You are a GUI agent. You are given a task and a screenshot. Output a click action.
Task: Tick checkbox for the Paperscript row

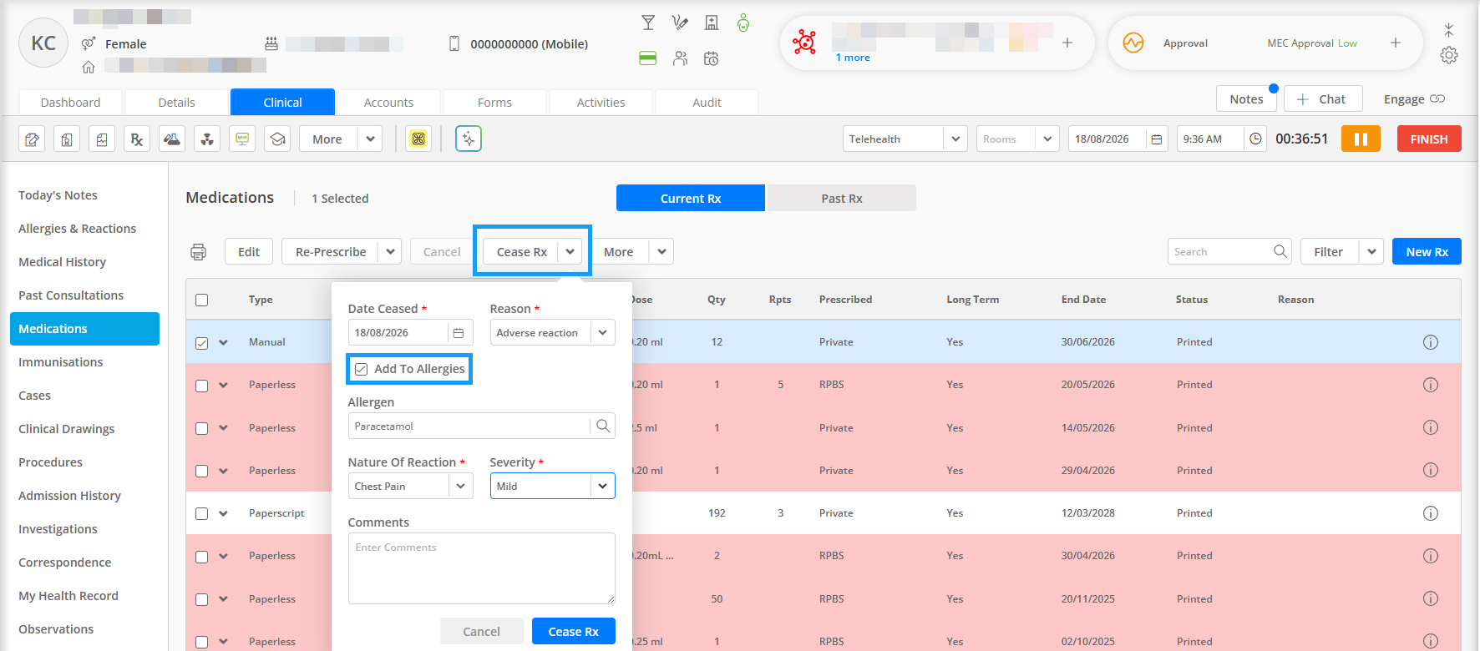click(201, 513)
